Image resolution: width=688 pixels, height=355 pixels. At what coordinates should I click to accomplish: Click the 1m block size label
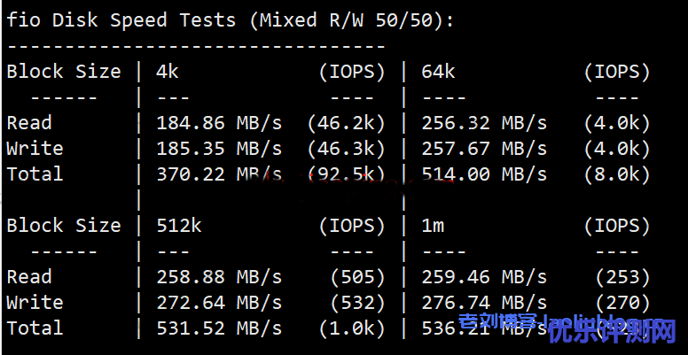[433, 225]
